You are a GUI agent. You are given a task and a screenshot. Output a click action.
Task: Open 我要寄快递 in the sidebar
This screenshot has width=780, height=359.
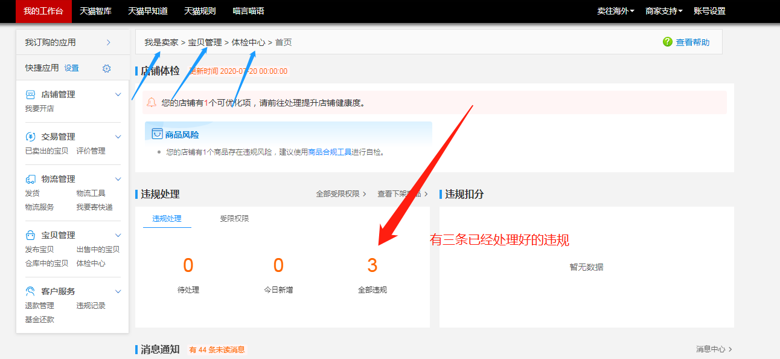(94, 207)
